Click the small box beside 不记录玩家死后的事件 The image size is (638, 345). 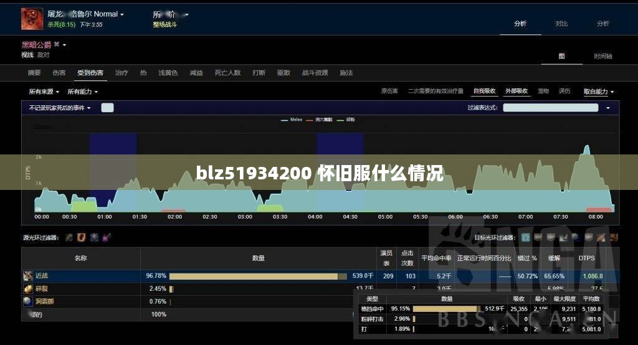point(107,108)
